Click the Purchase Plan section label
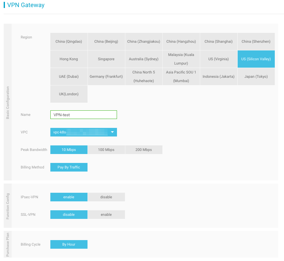 (8, 245)
